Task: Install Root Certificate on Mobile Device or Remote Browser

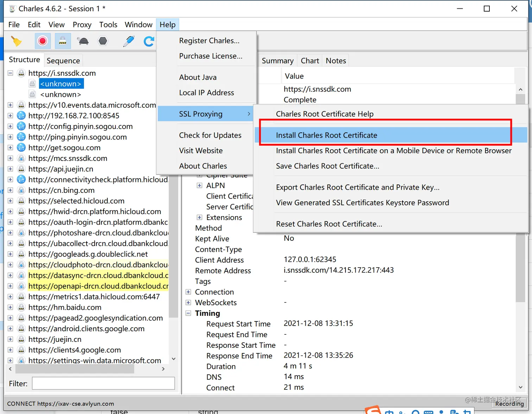Action: (x=394, y=151)
